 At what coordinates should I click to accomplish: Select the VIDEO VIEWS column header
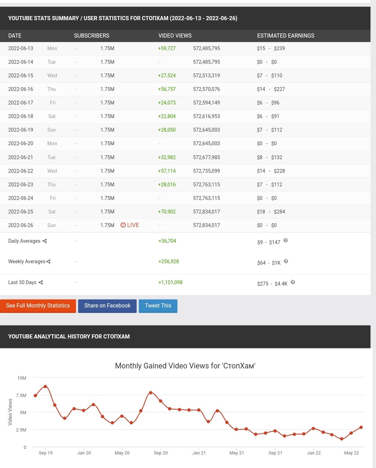175,35
